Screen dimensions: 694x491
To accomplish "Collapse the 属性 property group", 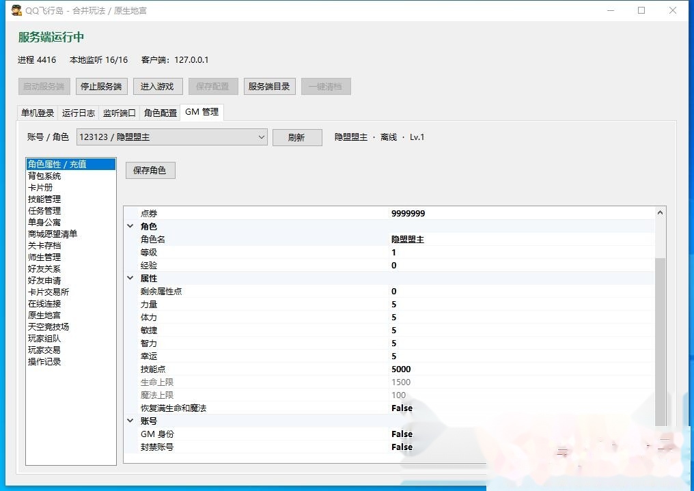I will (130, 278).
